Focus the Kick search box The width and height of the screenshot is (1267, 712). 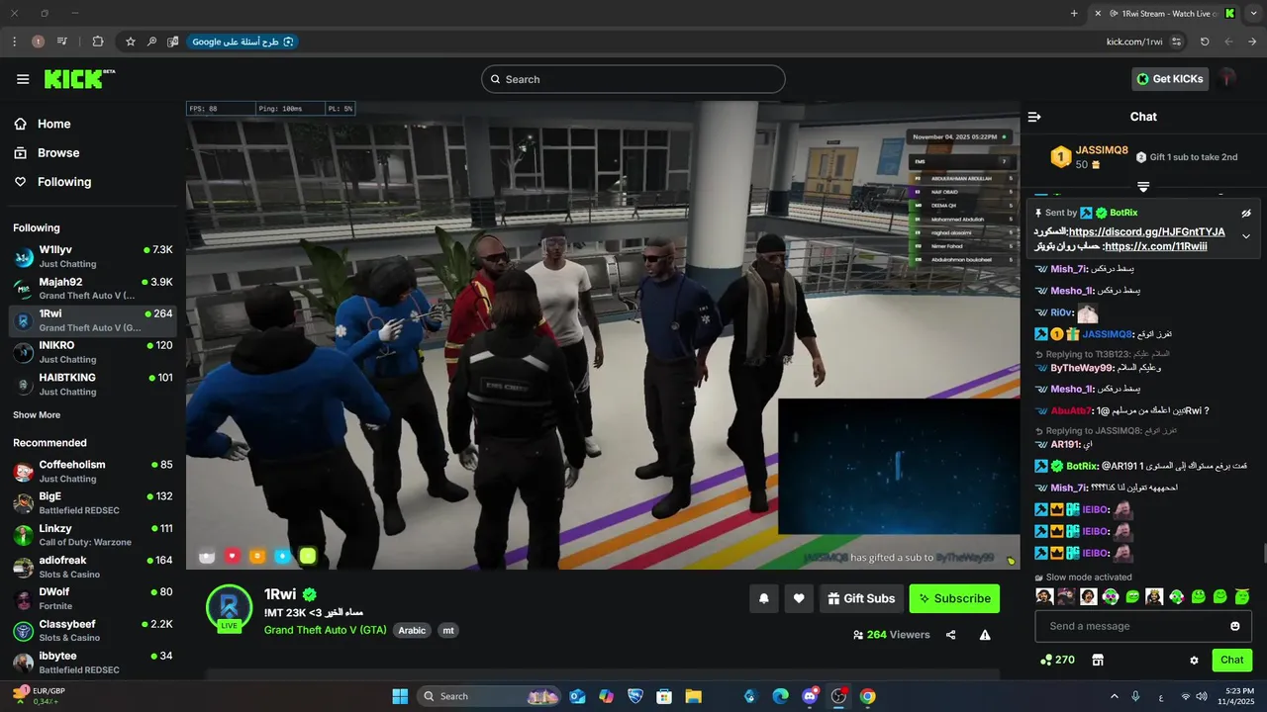(x=633, y=79)
